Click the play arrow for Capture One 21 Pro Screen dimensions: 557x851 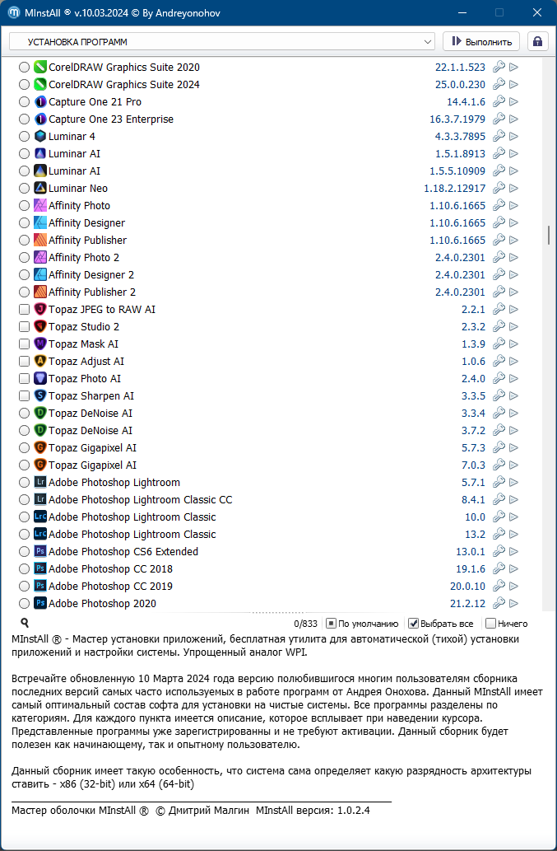tap(514, 102)
